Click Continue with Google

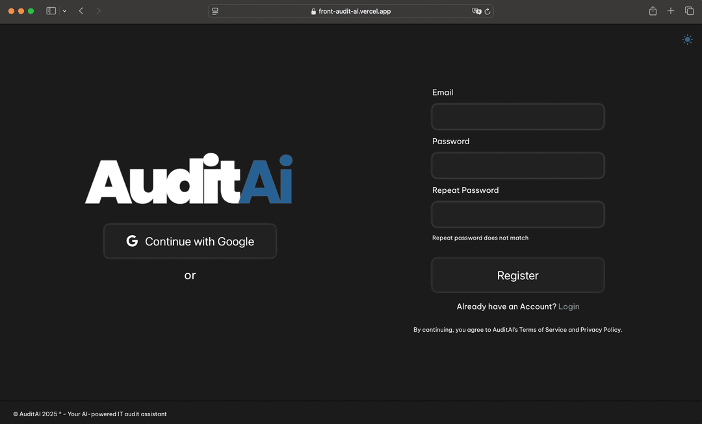click(x=190, y=240)
